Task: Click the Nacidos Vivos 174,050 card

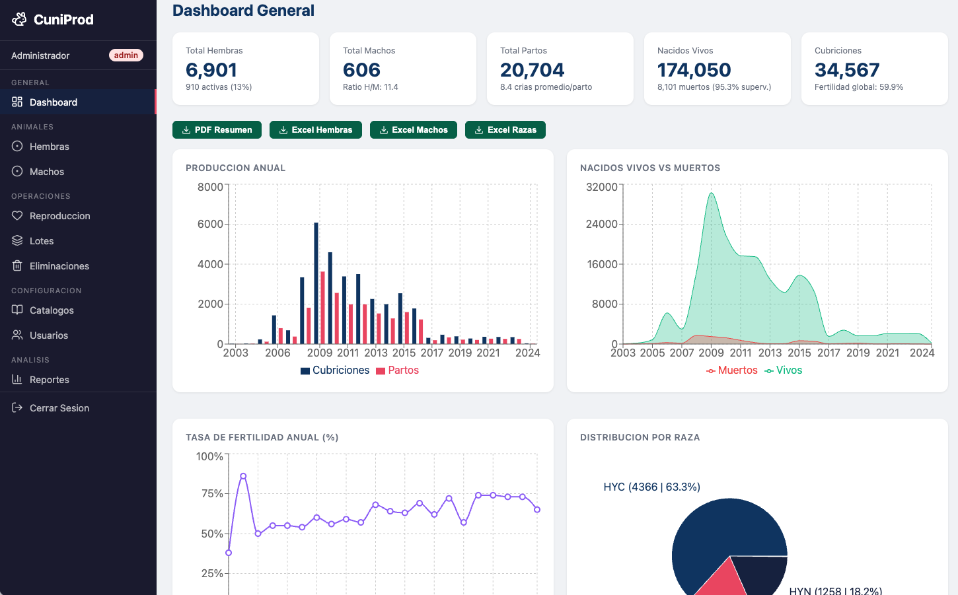Action: point(718,69)
